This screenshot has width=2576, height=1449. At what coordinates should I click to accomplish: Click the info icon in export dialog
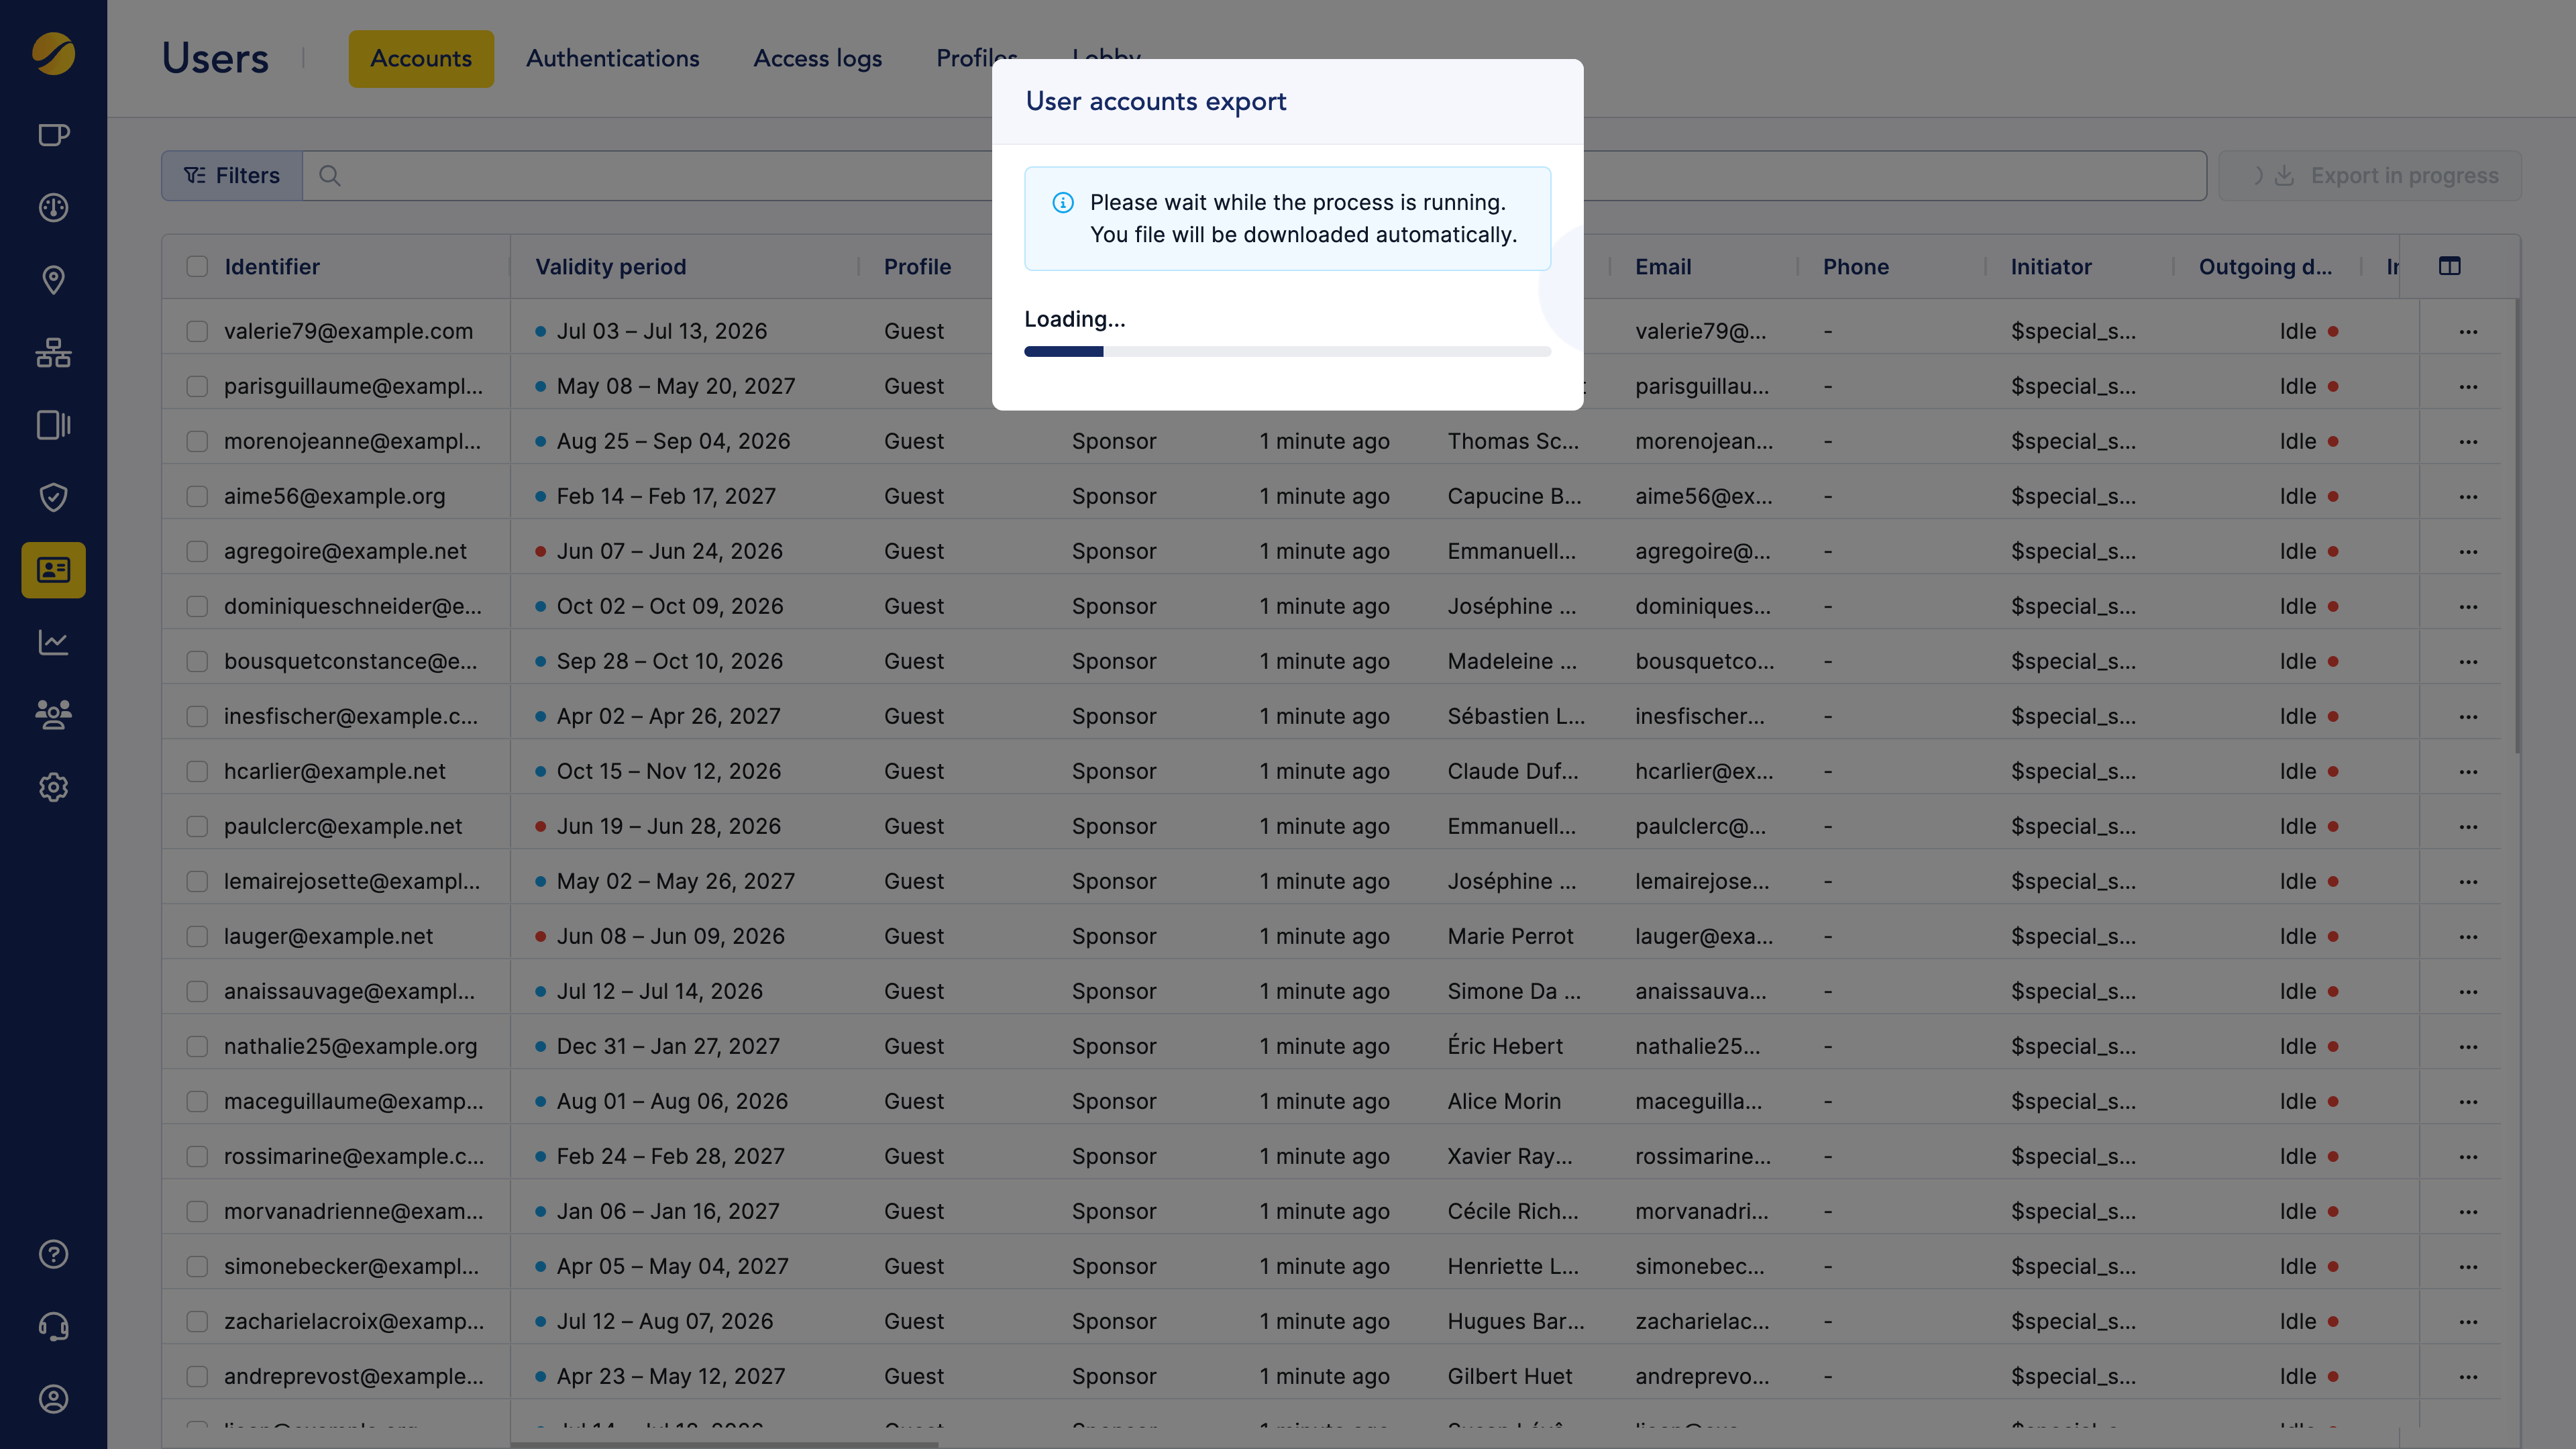pos(1063,203)
